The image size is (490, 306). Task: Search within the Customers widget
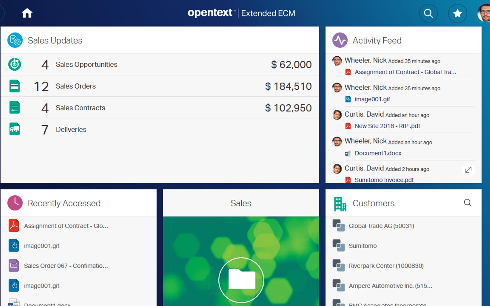coord(468,203)
